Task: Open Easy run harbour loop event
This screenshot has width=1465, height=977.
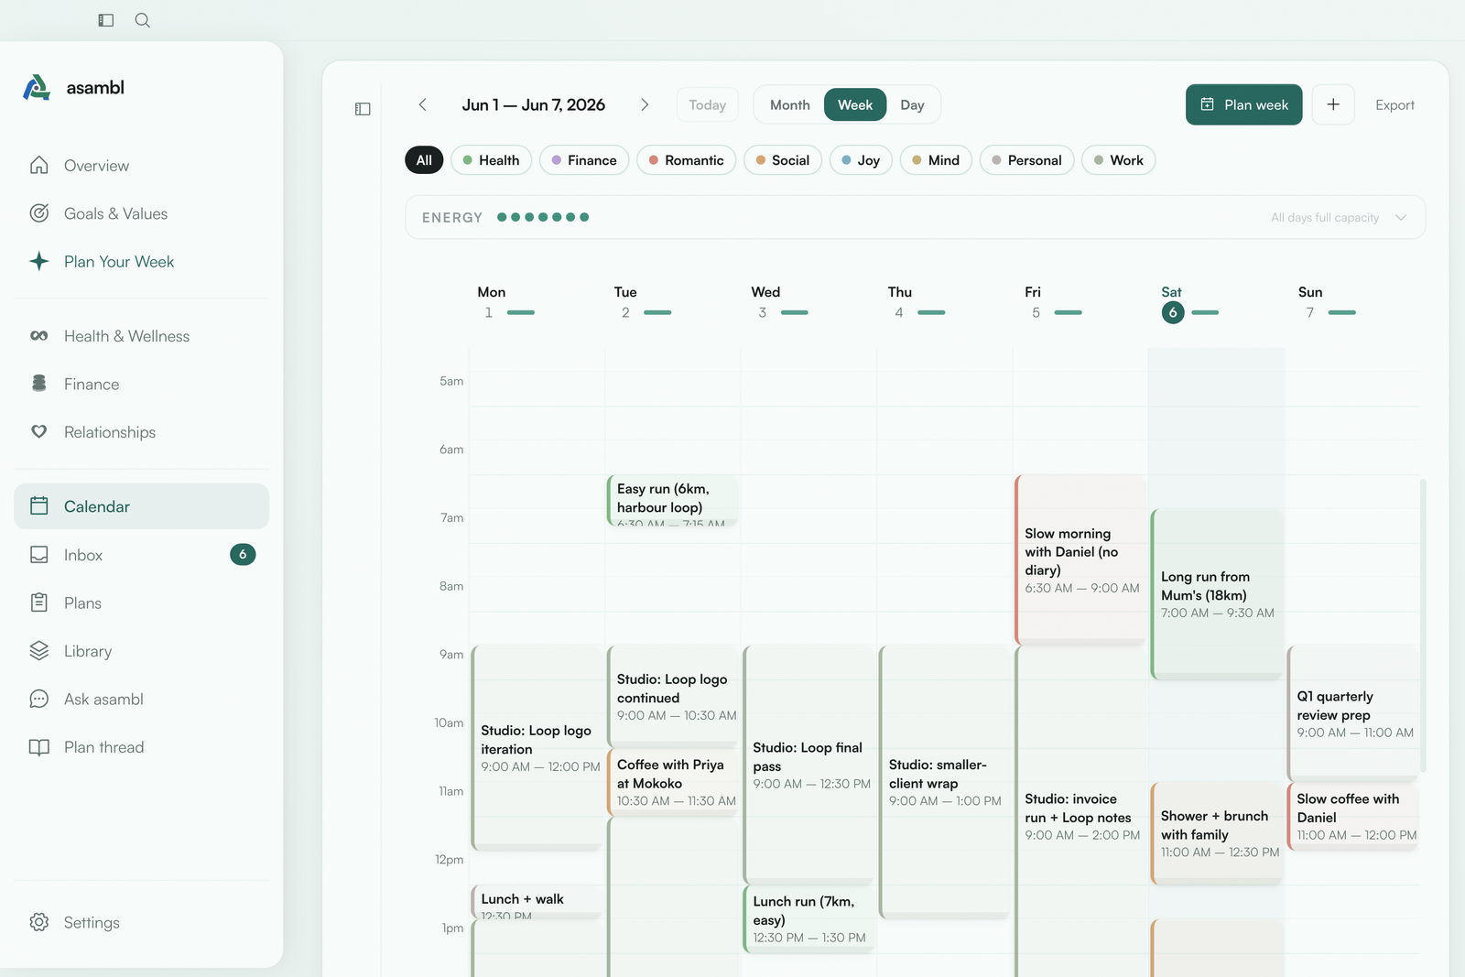Action: (673, 500)
